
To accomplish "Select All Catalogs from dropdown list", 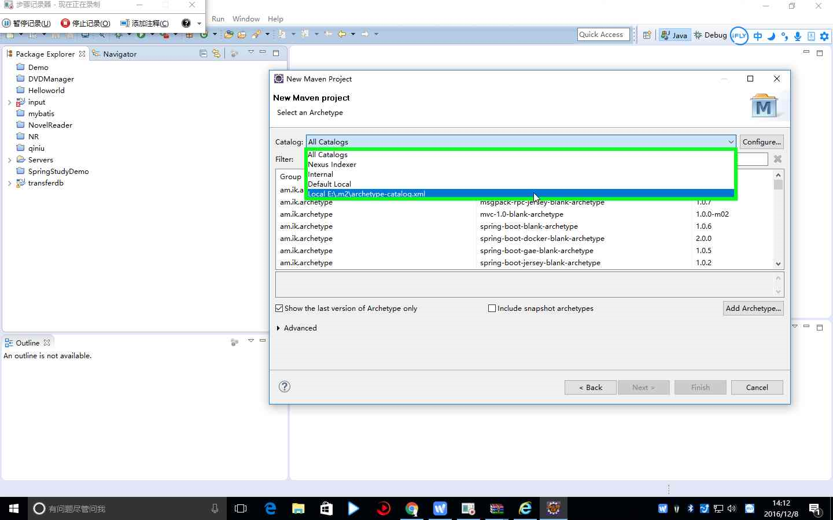I will pos(521,155).
